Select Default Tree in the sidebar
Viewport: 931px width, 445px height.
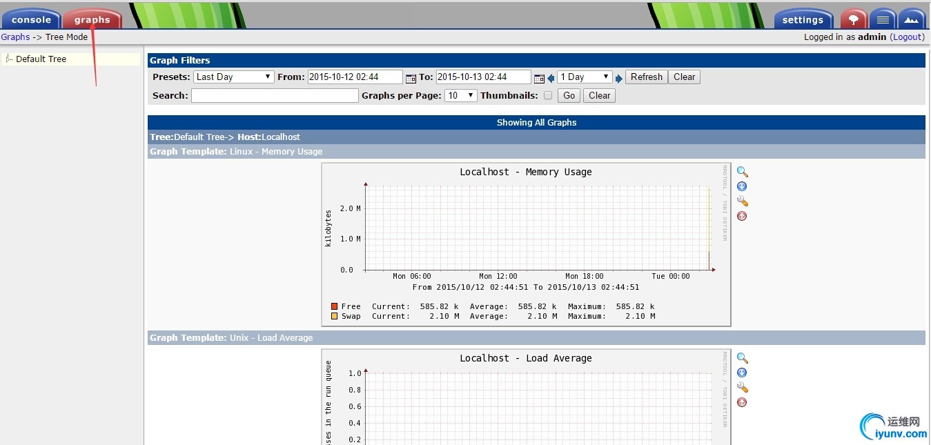[41, 59]
